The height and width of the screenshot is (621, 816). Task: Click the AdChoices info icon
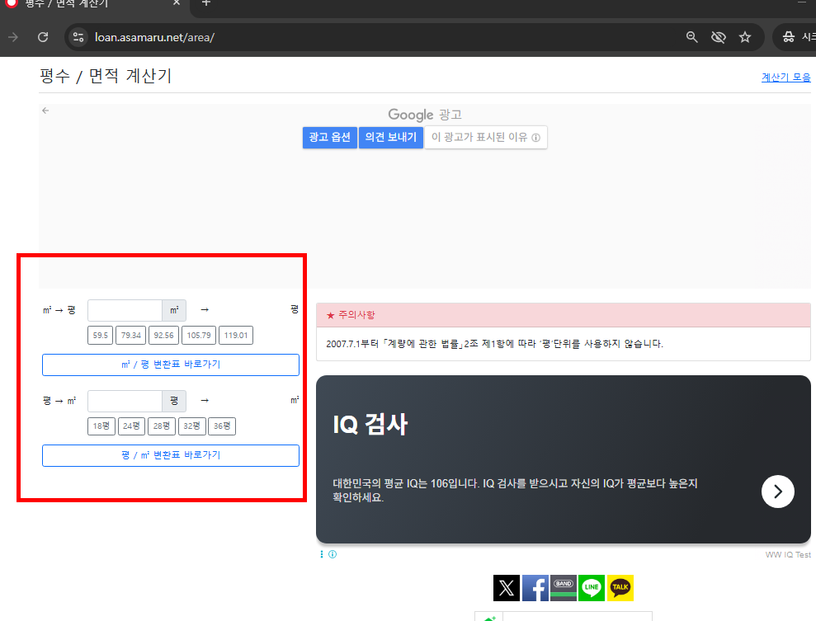[333, 553]
